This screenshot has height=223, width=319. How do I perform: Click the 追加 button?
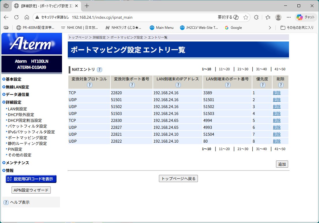pyautogui.click(x=282, y=164)
